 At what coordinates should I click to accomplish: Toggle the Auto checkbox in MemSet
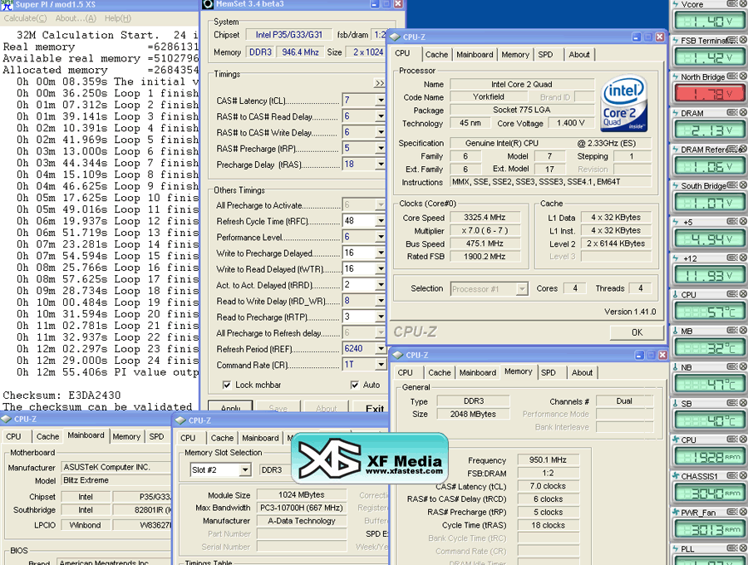[x=354, y=385]
